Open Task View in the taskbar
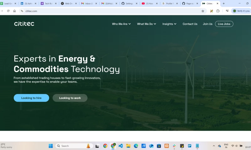Viewport: 251px width, 150px height. (97, 146)
